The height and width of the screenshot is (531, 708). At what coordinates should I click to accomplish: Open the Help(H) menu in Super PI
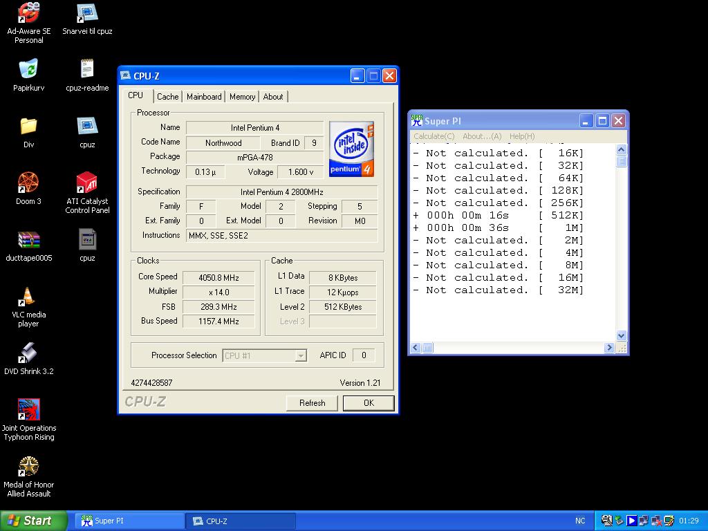(x=522, y=136)
